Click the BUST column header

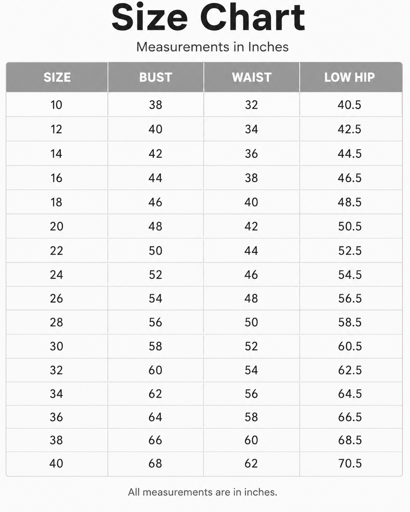156,77
